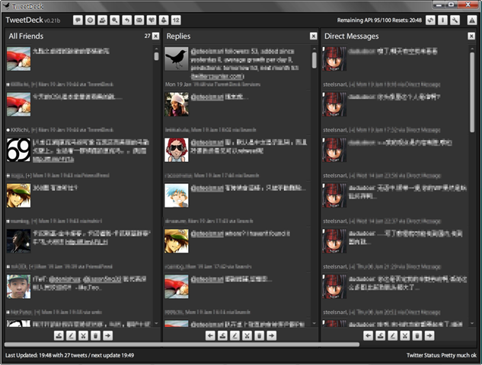Screen dimensions: 482x365
Task: Click the trash icon under Direct Messages
Action: (x=417, y=335)
